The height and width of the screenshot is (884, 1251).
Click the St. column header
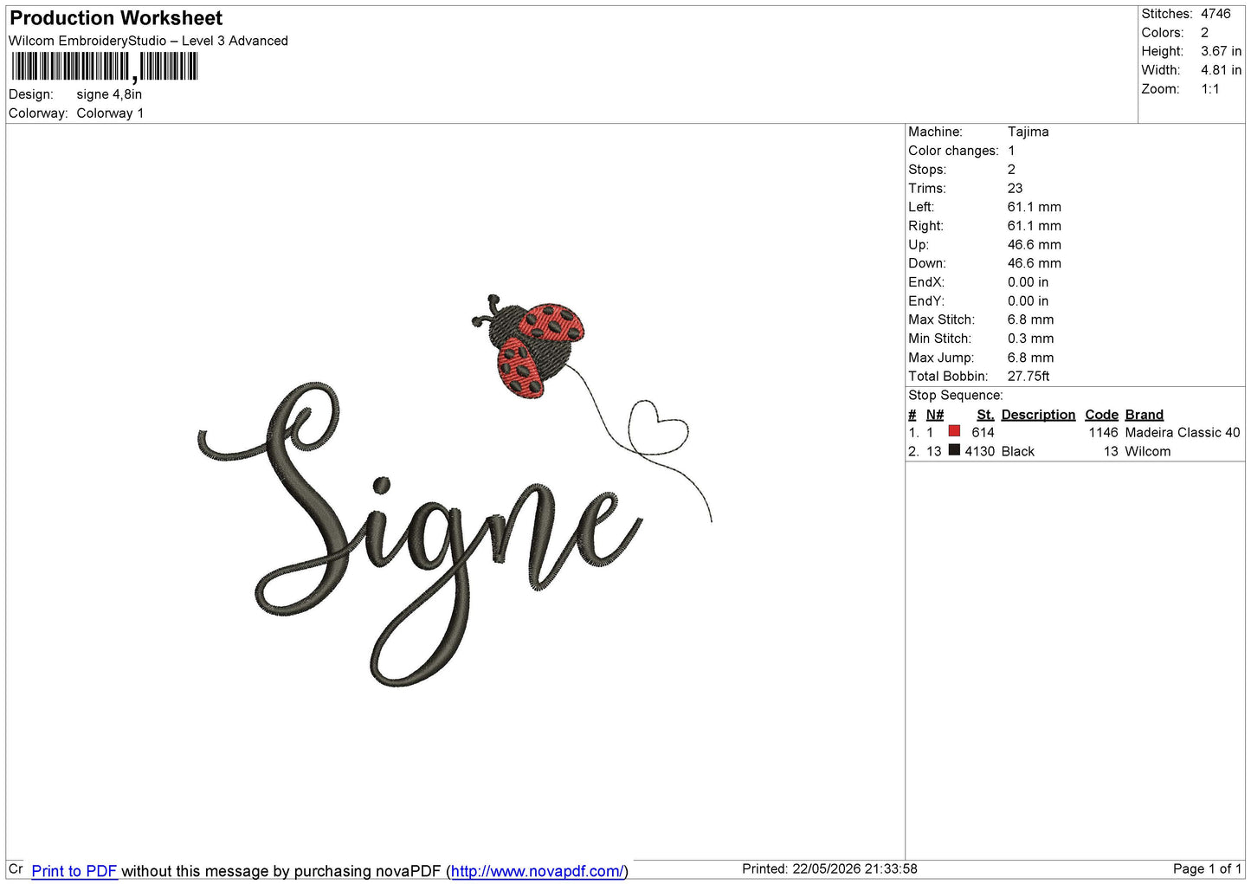[x=985, y=415]
